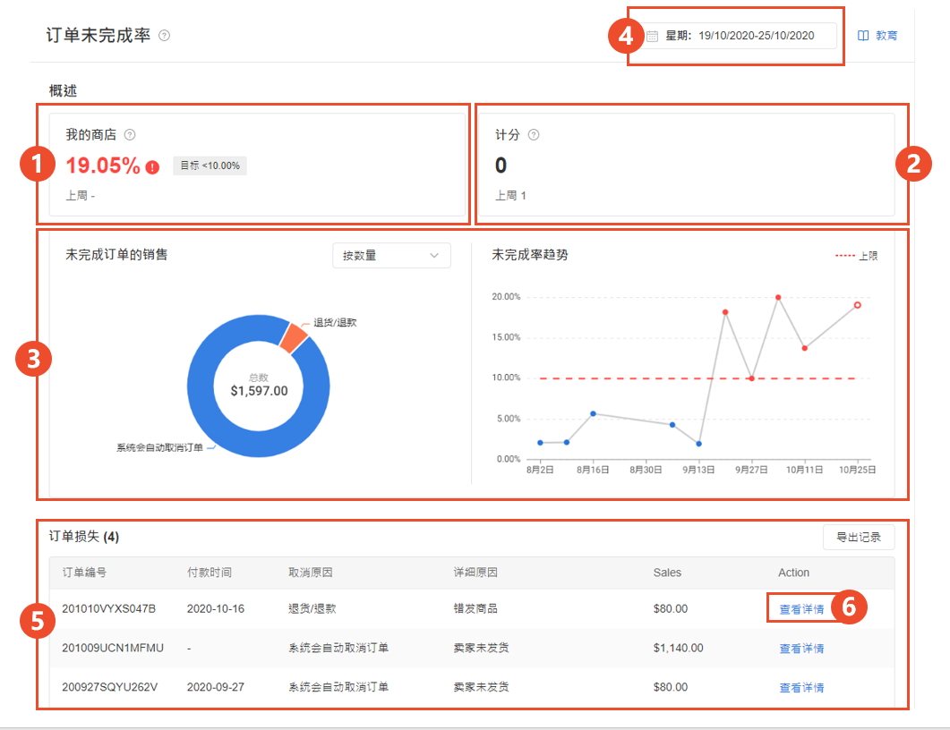Viewport: 950px width, 730px height.
Task: Click 详细原因 column header
Action: click(x=475, y=573)
